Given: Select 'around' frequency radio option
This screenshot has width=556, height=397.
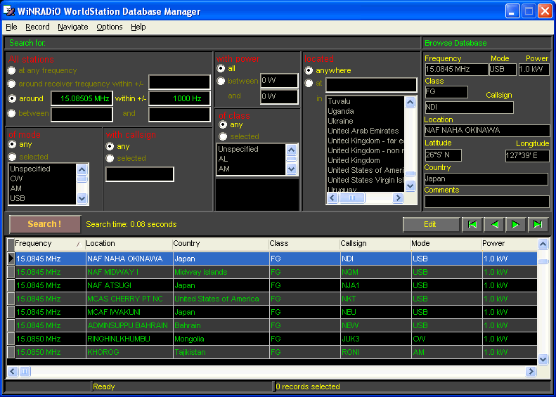Looking at the screenshot, I should point(12,98).
